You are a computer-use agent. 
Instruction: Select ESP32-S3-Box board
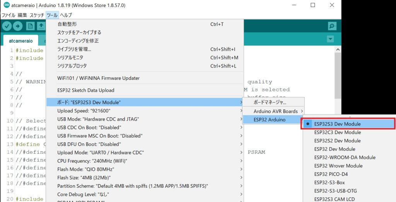(x=349, y=182)
